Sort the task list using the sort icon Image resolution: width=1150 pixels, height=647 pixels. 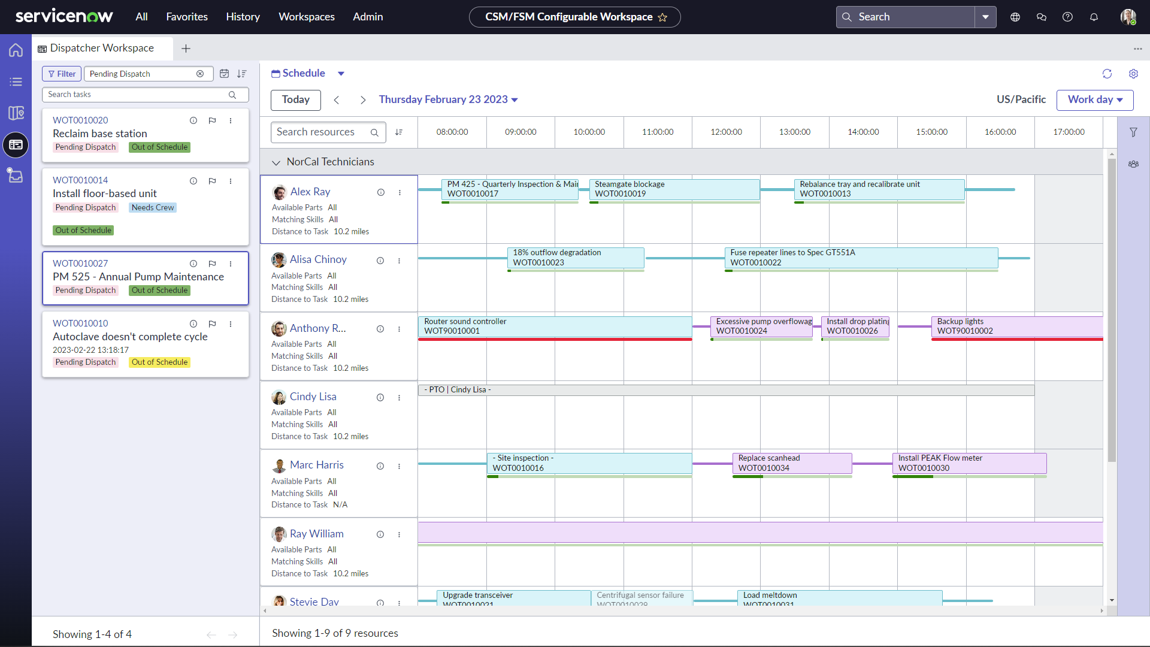(x=243, y=73)
